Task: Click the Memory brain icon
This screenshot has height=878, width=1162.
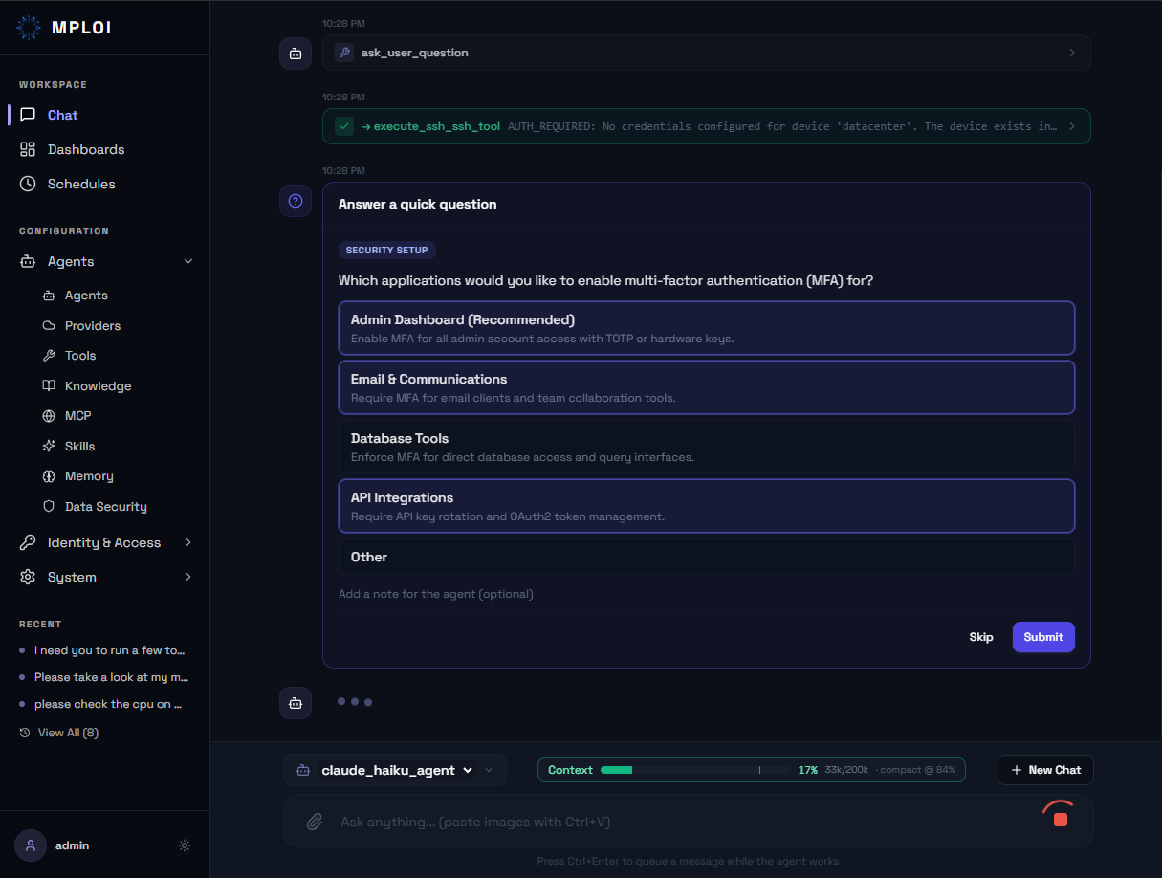Action: tap(49, 476)
